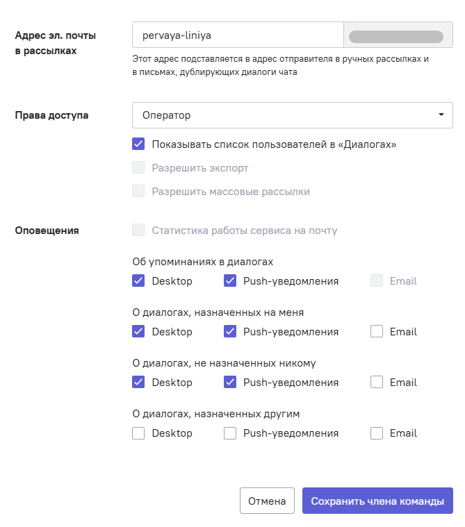465x527 pixels.
Task: Uncheck Desktop for не назначенных никому dialogs
Action: [138, 383]
